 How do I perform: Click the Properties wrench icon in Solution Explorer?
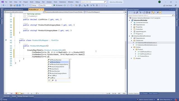point(158,13)
